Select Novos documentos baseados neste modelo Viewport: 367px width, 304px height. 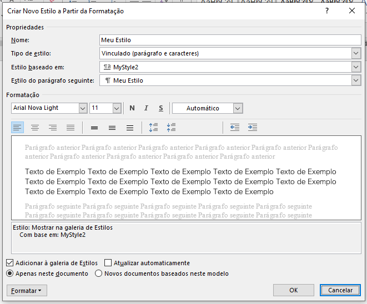tap(99, 273)
